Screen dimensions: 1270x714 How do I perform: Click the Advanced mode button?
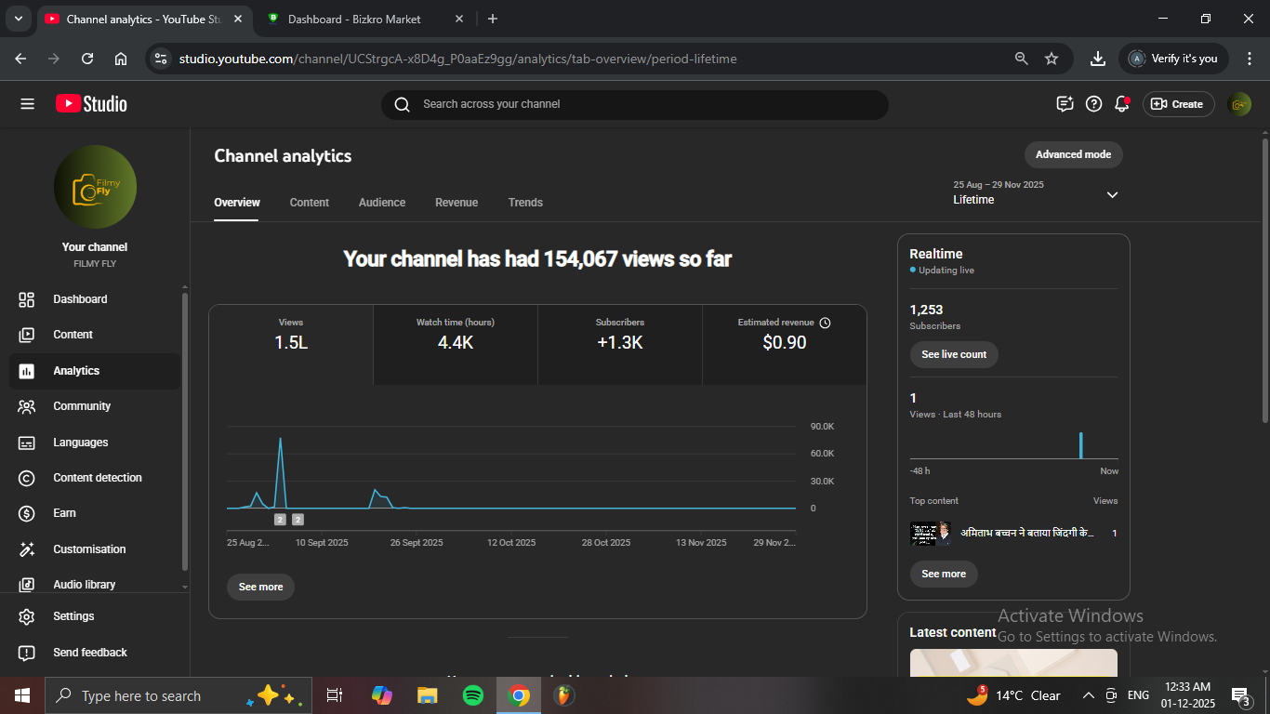(1073, 154)
